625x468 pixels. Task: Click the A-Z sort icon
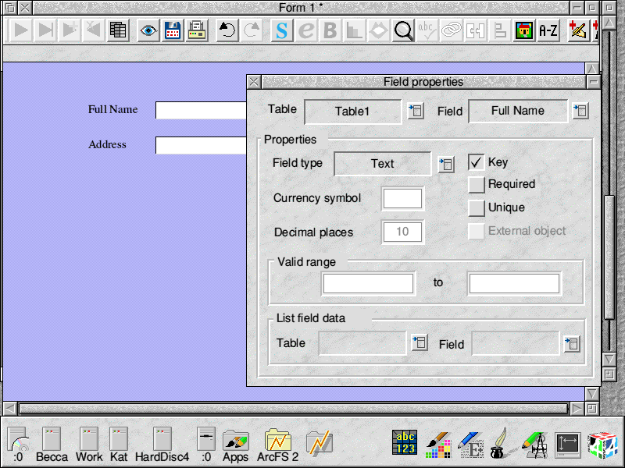point(548,30)
